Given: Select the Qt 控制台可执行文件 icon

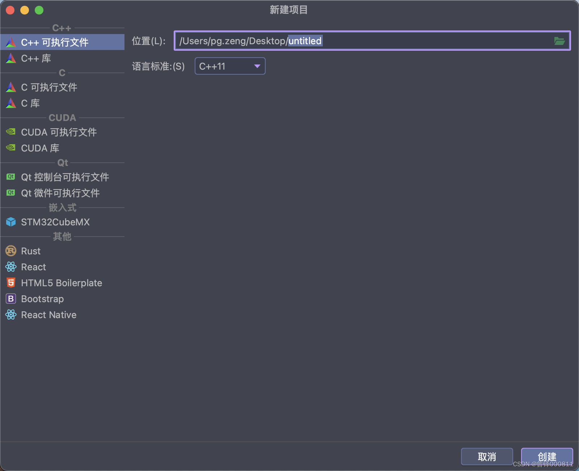Looking at the screenshot, I should 10,177.
